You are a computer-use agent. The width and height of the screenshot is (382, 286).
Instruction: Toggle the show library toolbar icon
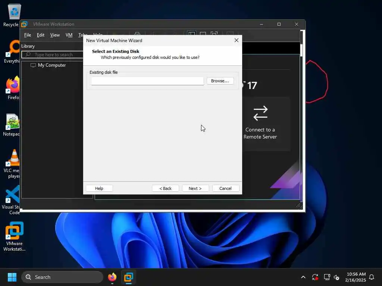[192, 33]
